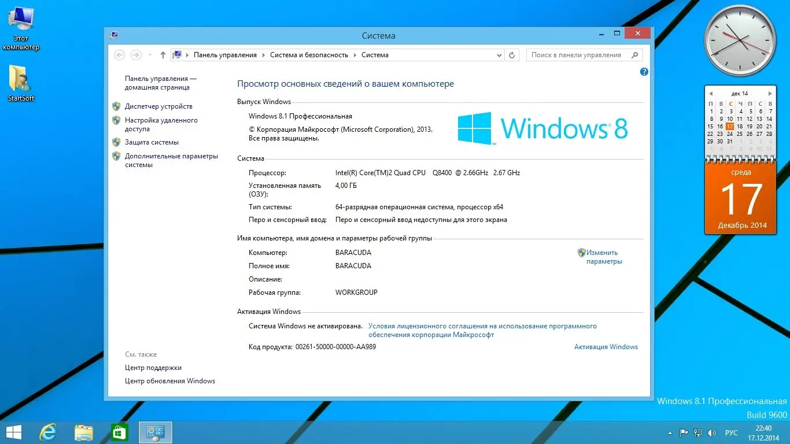Click the shield icon beside Дополнительные параметры системы
The width and height of the screenshot is (790, 444).
coord(116,156)
